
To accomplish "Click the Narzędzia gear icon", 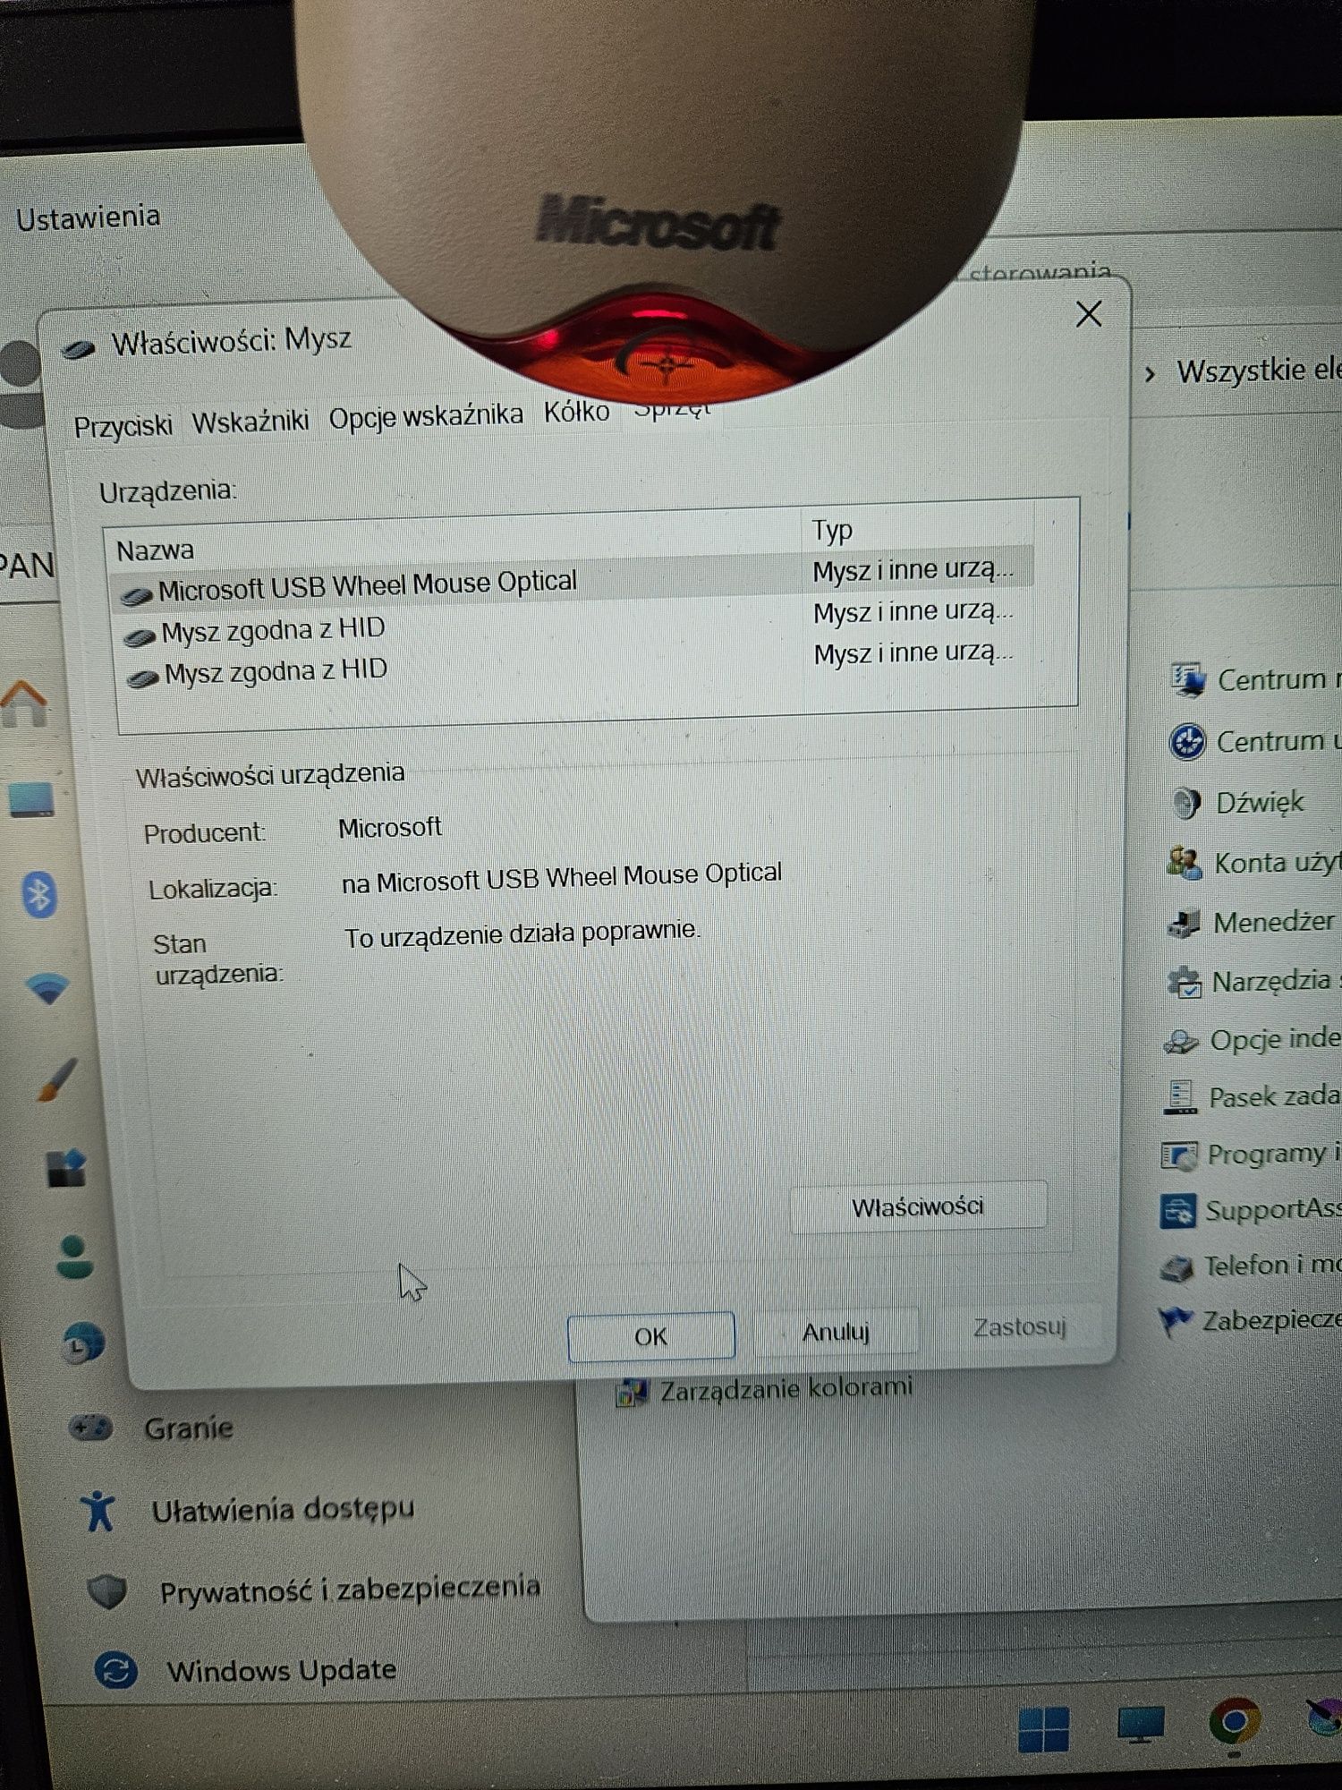I will (x=1184, y=983).
